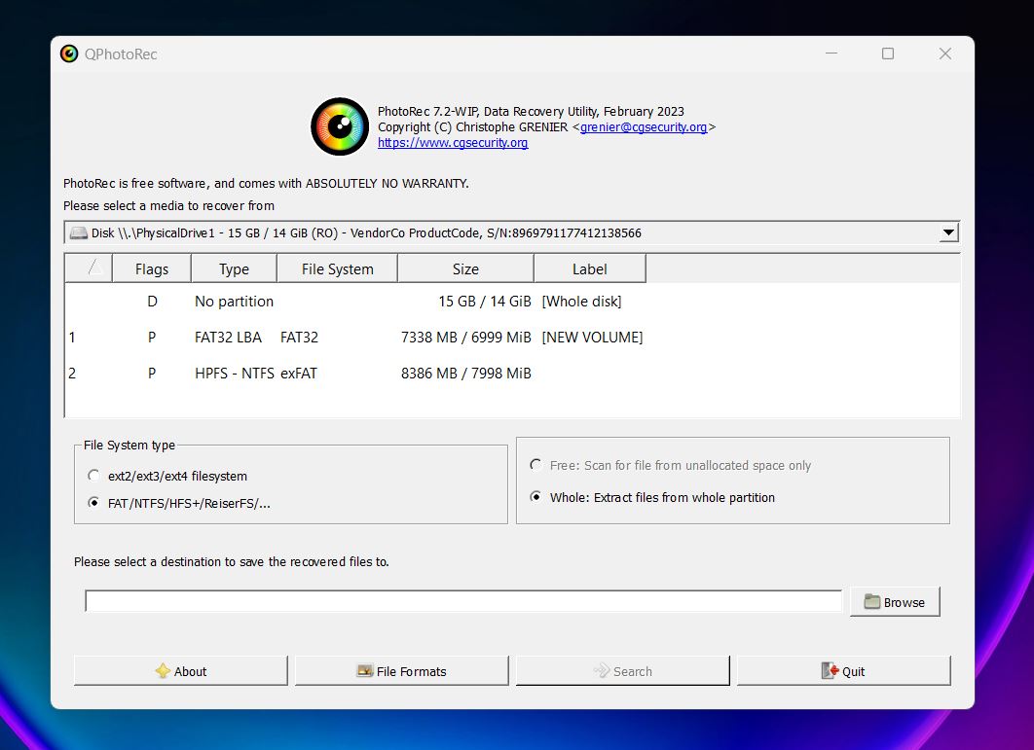Select FAT/NTFS/HFS+/ReiserFS radio button
This screenshot has height=750, width=1034.
click(x=94, y=503)
